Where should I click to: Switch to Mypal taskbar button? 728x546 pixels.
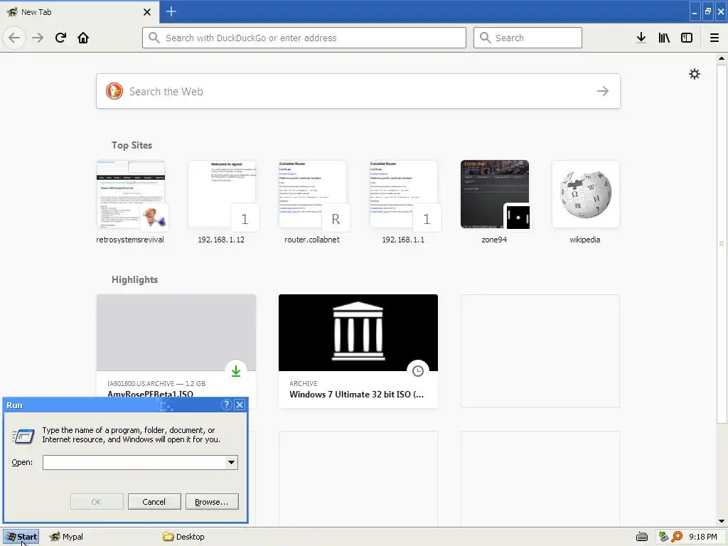pos(66,537)
